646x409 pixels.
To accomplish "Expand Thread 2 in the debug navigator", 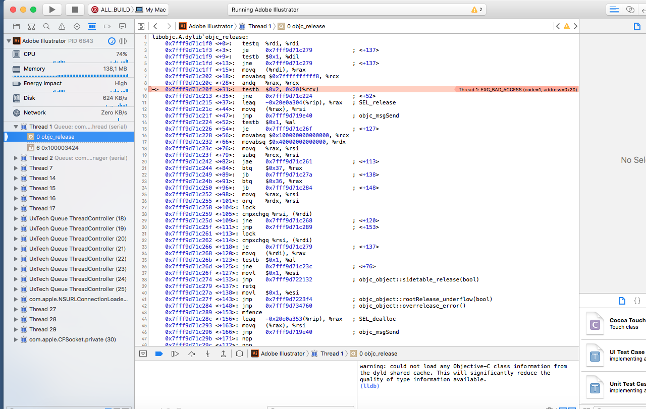I will pos(15,158).
